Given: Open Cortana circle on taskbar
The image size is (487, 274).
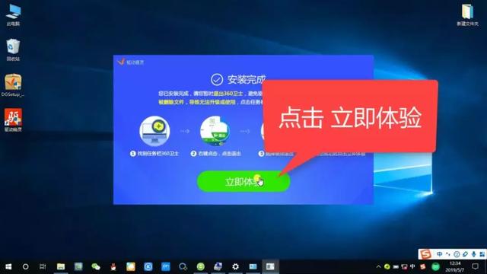Looking at the screenshot, I should (25, 266).
